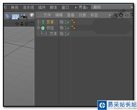Toggle visibility dots of top 文本 row
This screenshot has width=137, height=110.
click(x=65, y=22)
